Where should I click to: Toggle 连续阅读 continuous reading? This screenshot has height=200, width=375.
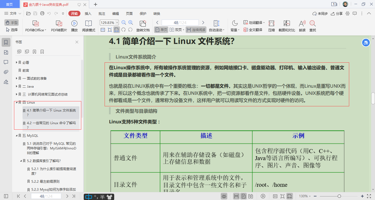pyautogui.click(x=196, y=30)
